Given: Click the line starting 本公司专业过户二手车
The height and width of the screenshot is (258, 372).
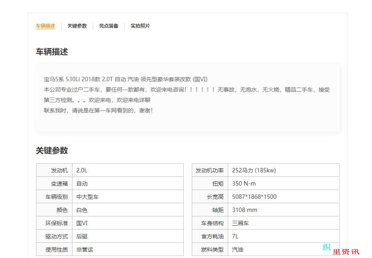Looking at the screenshot, I should pos(187,90).
